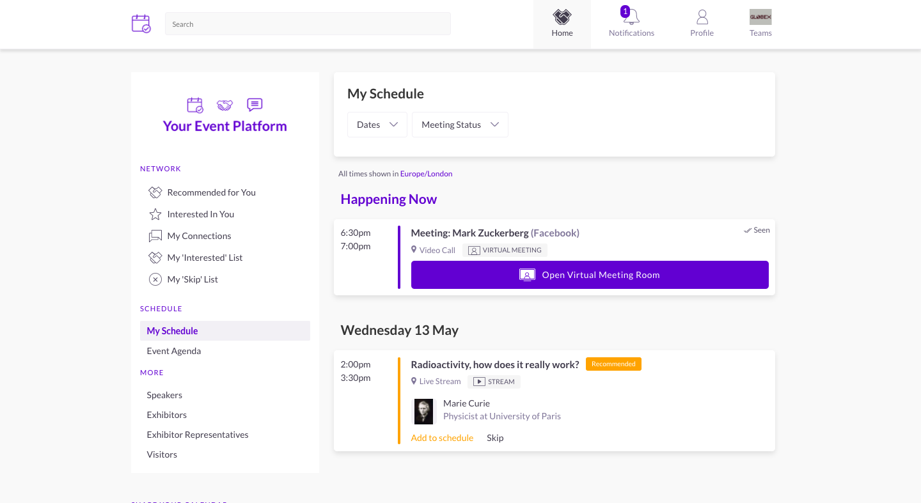Click the 6:30pm meeting start time
Image resolution: width=921 pixels, height=503 pixels.
(356, 233)
